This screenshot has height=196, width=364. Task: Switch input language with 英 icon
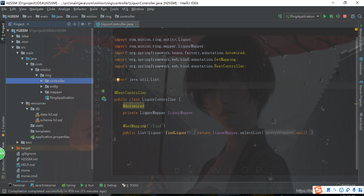(x=329, y=190)
